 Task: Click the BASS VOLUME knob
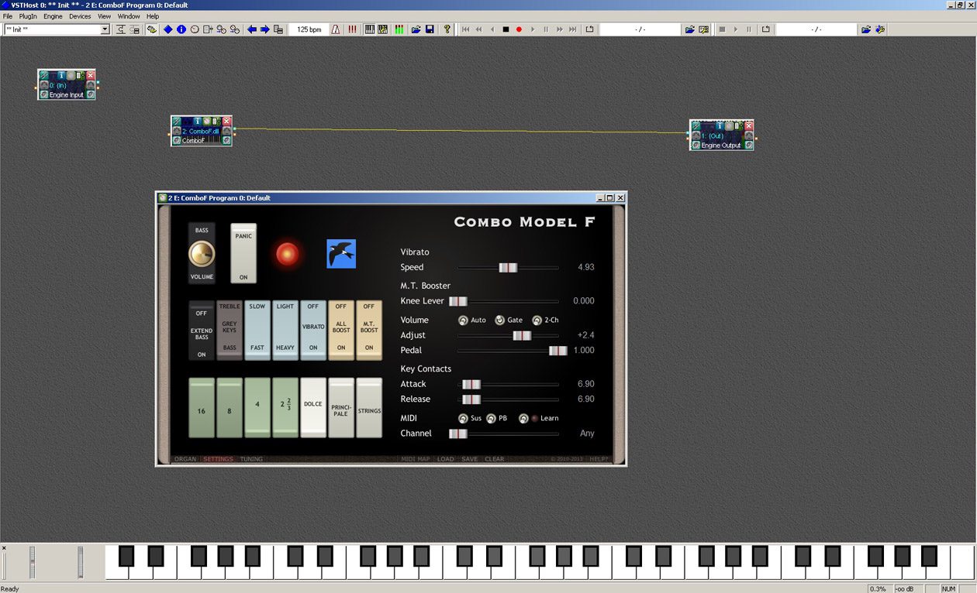click(x=202, y=253)
